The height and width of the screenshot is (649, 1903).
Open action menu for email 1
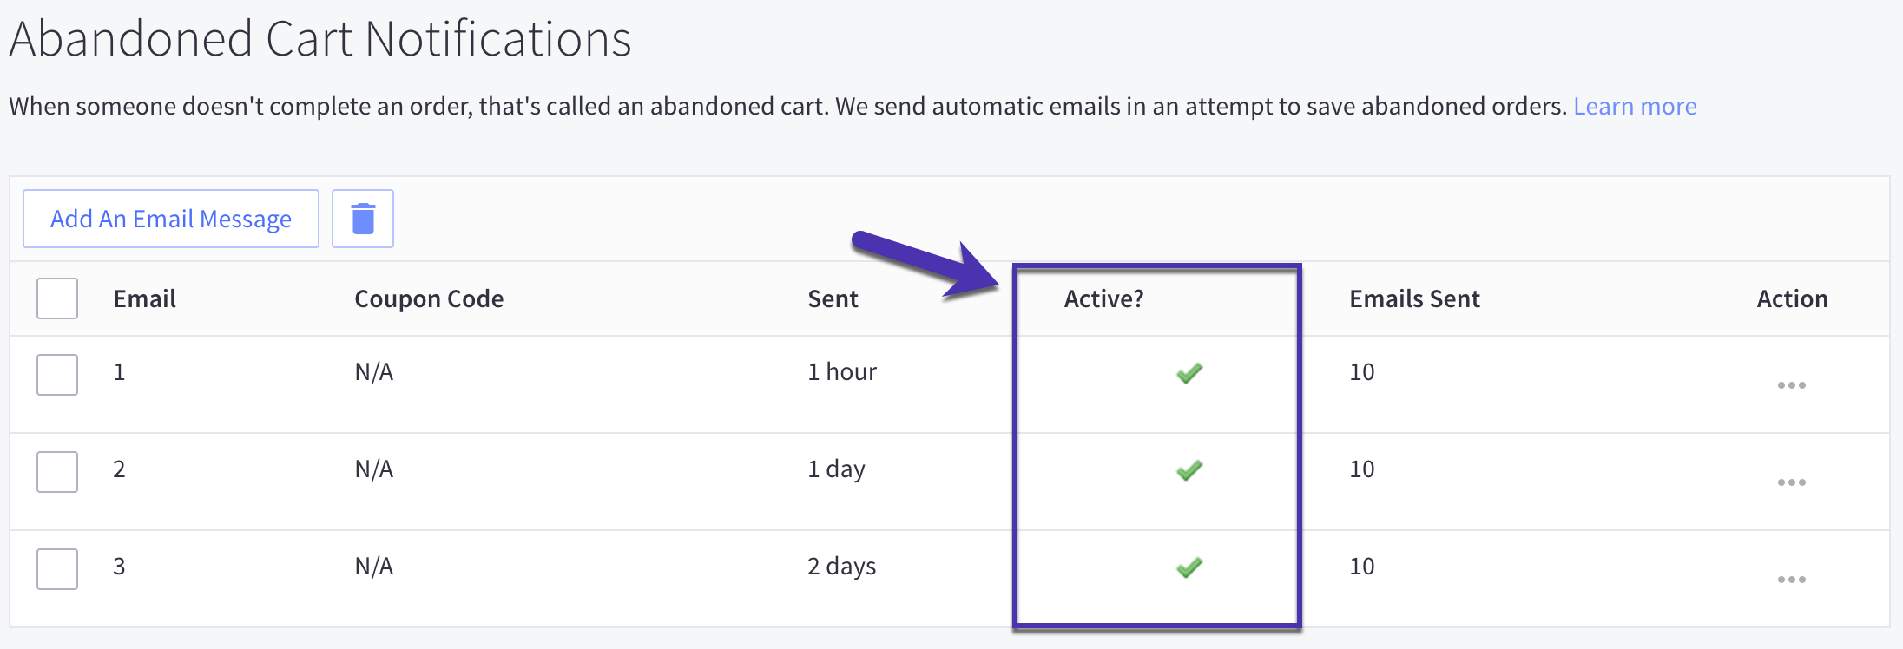coord(1791,385)
